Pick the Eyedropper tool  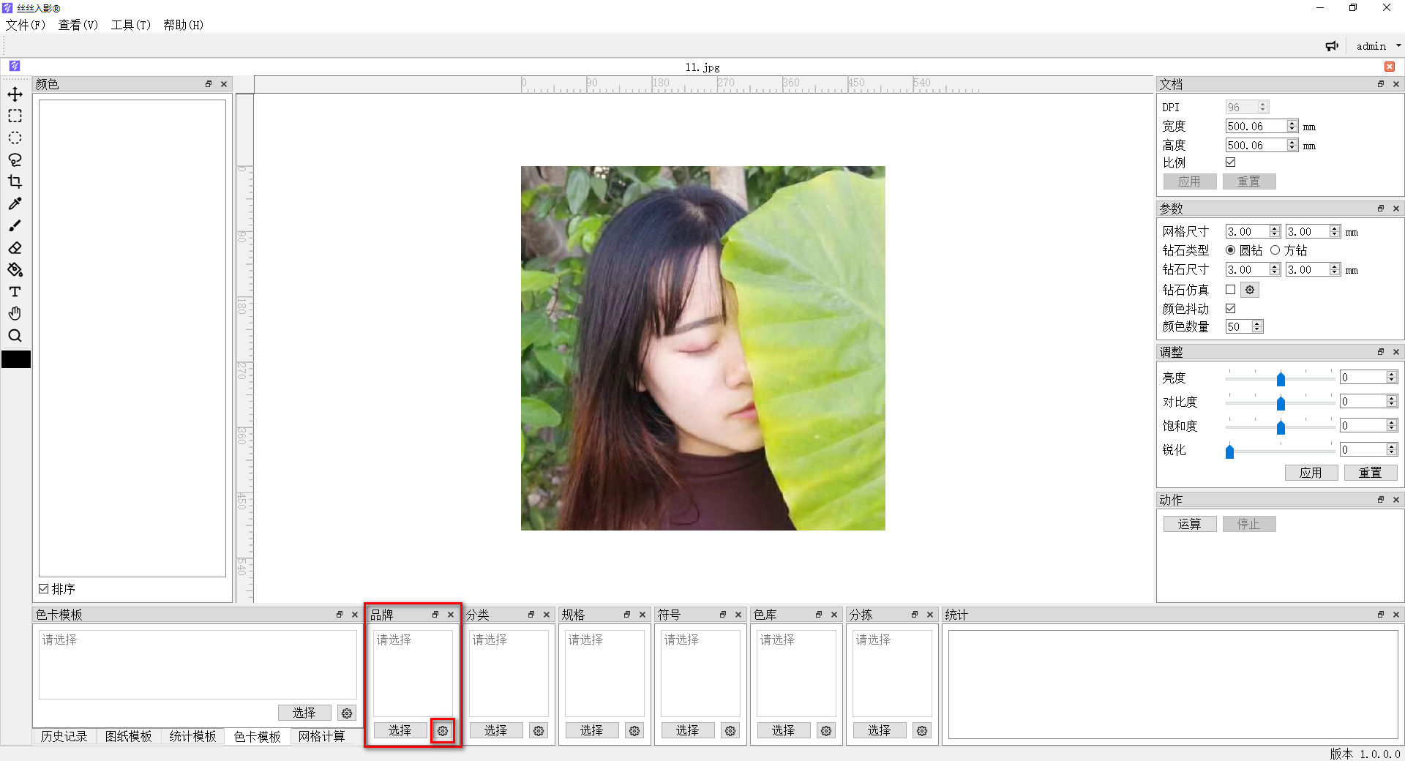15,203
